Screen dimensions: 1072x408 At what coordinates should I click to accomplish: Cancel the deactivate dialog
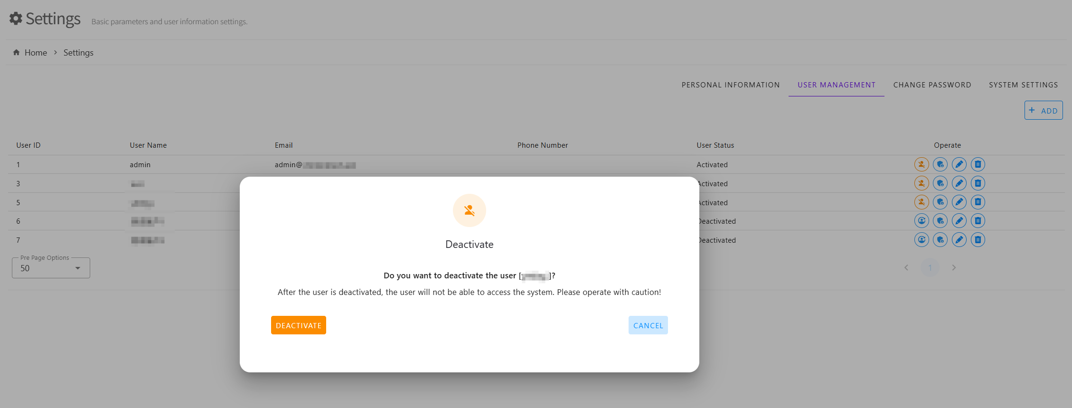pyautogui.click(x=648, y=325)
